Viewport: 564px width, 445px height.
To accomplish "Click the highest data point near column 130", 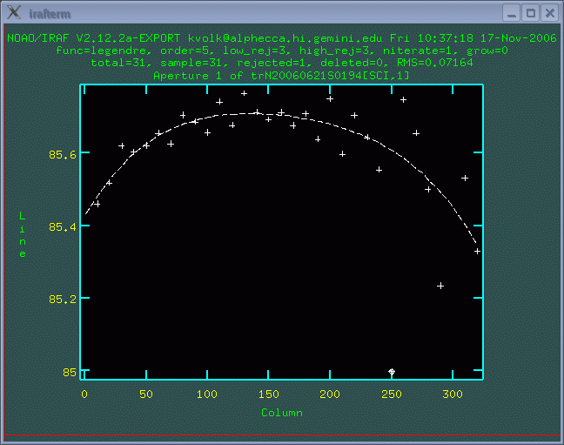I will pos(244,93).
